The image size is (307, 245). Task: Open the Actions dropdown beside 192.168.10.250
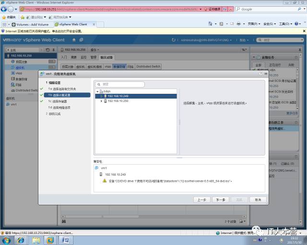(95, 50)
